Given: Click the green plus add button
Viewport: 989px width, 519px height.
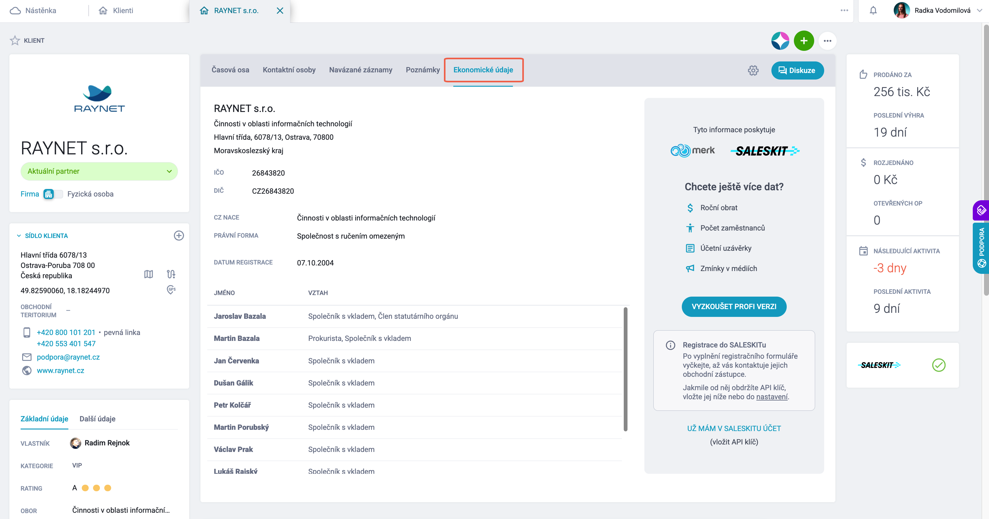Looking at the screenshot, I should point(804,41).
